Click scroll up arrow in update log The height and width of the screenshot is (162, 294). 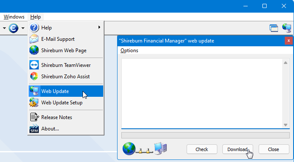[286, 63]
